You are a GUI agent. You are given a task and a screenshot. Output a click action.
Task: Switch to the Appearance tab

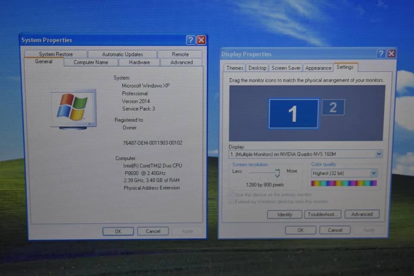pyautogui.click(x=318, y=68)
